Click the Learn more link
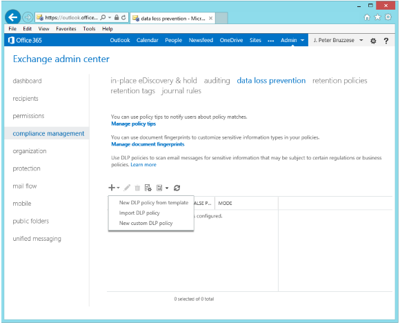The image size is (400, 323). [143, 165]
